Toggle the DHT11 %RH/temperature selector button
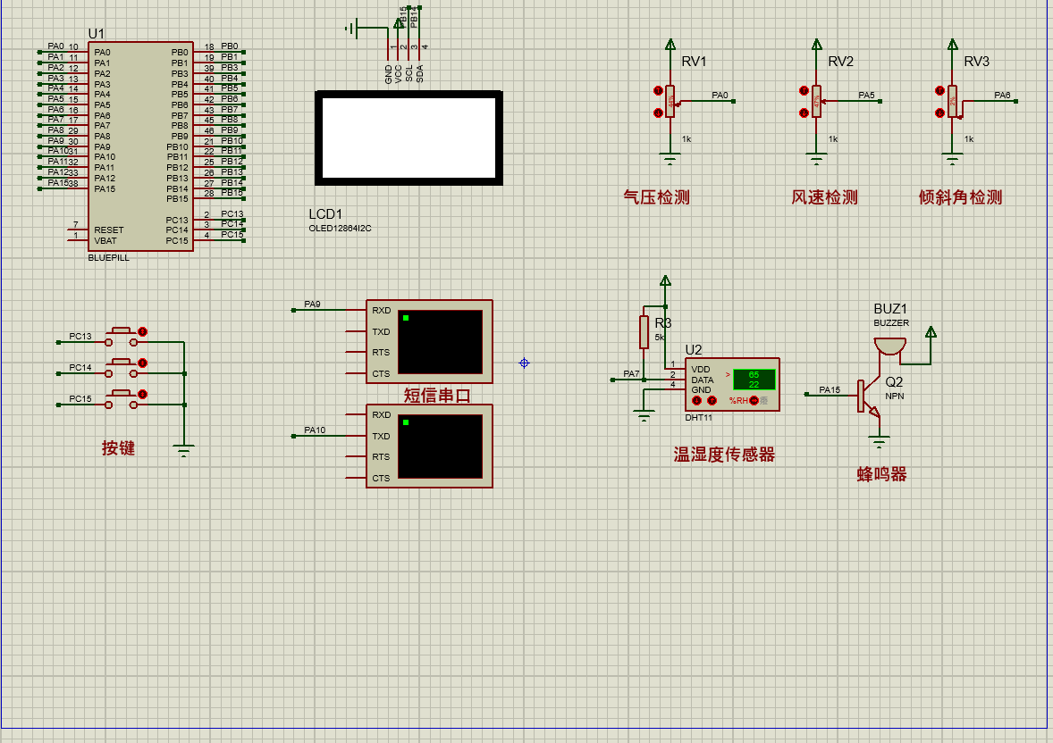 click(754, 401)
